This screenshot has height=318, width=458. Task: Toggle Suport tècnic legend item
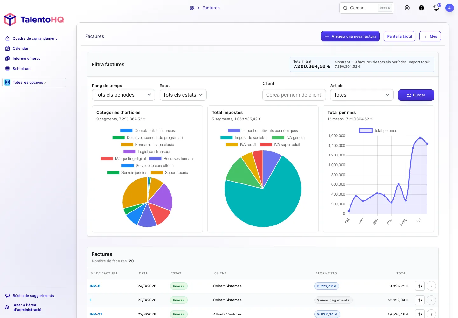pyautogui.click(x=169, y=173)
